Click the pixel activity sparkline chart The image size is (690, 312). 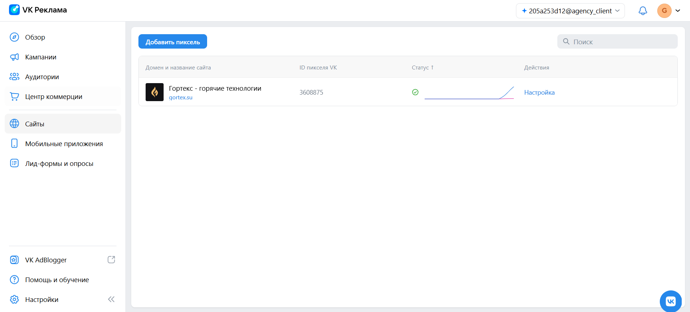(x=469, y=92)
